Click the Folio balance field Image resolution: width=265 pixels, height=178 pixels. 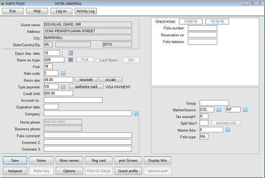(x=202, y=42)
